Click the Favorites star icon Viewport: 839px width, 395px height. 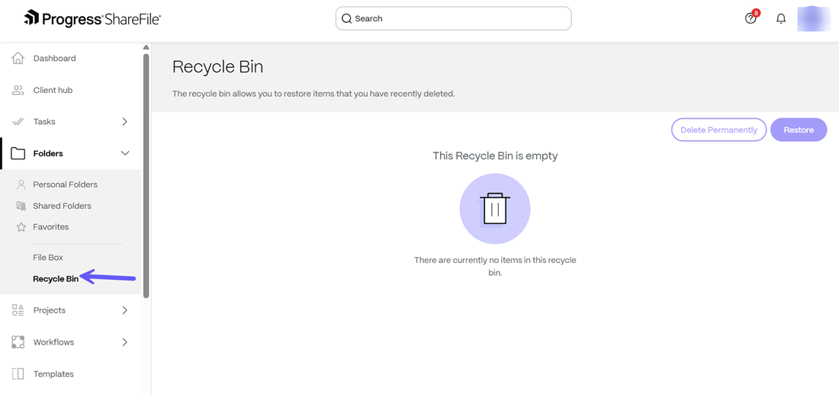pos(21,227)
